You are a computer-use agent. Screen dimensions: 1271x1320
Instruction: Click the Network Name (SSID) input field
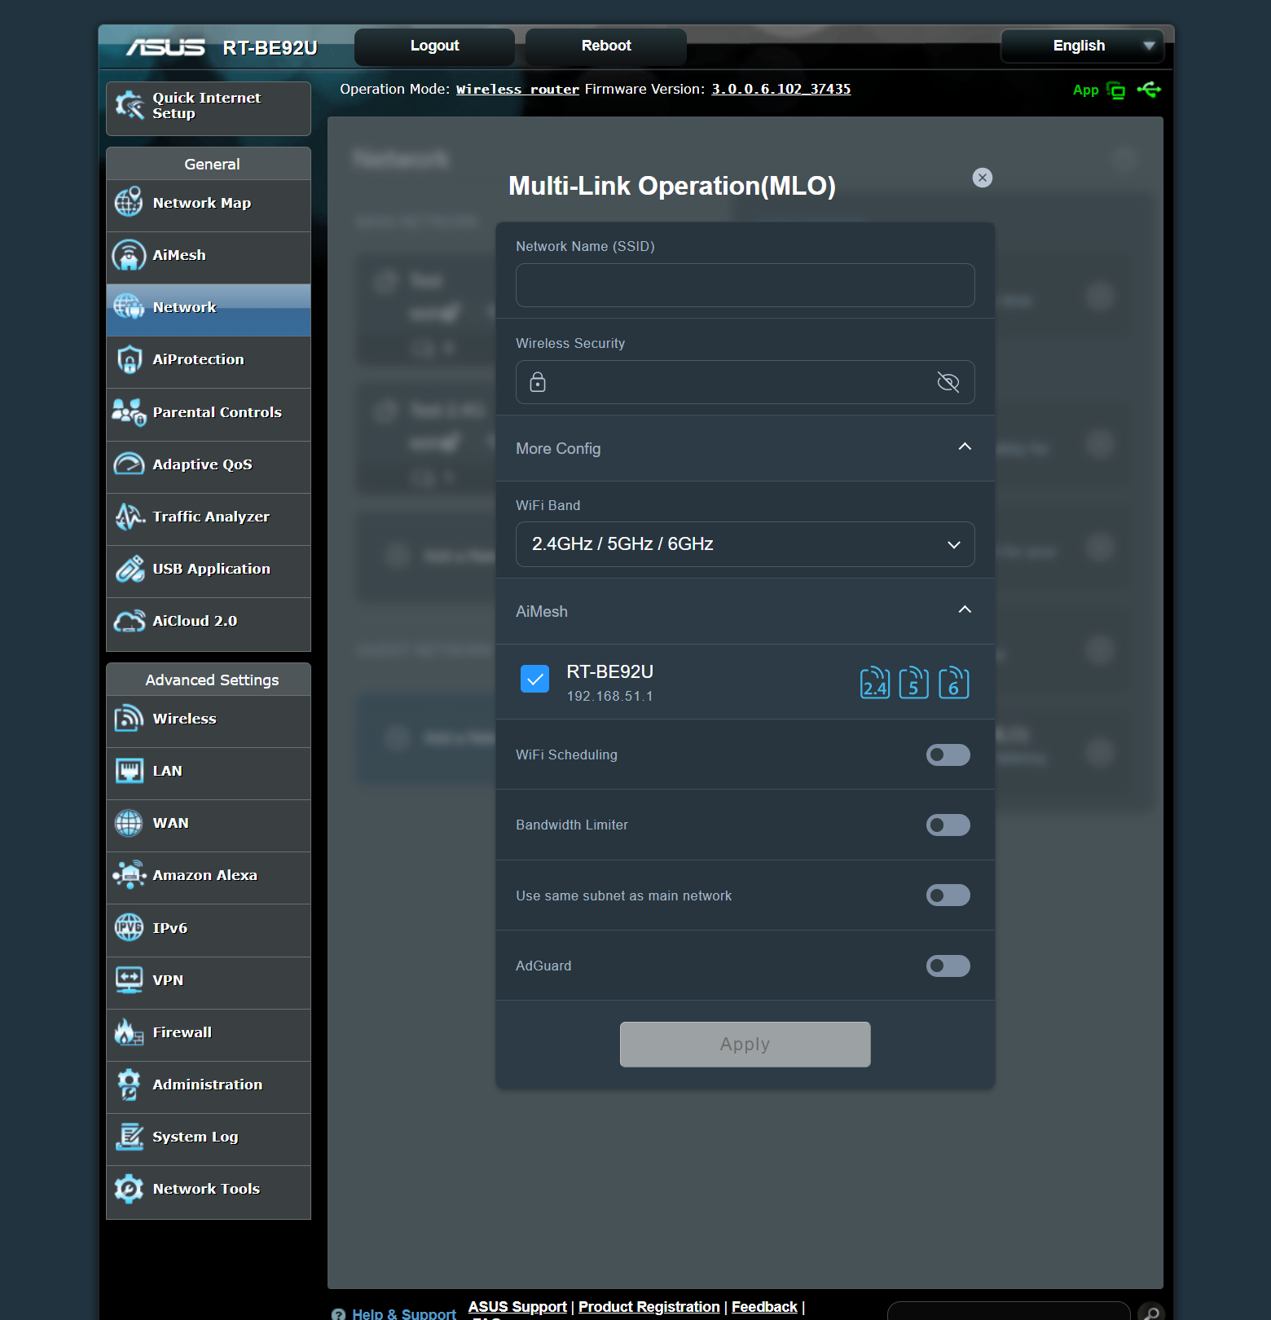[745, 285]
